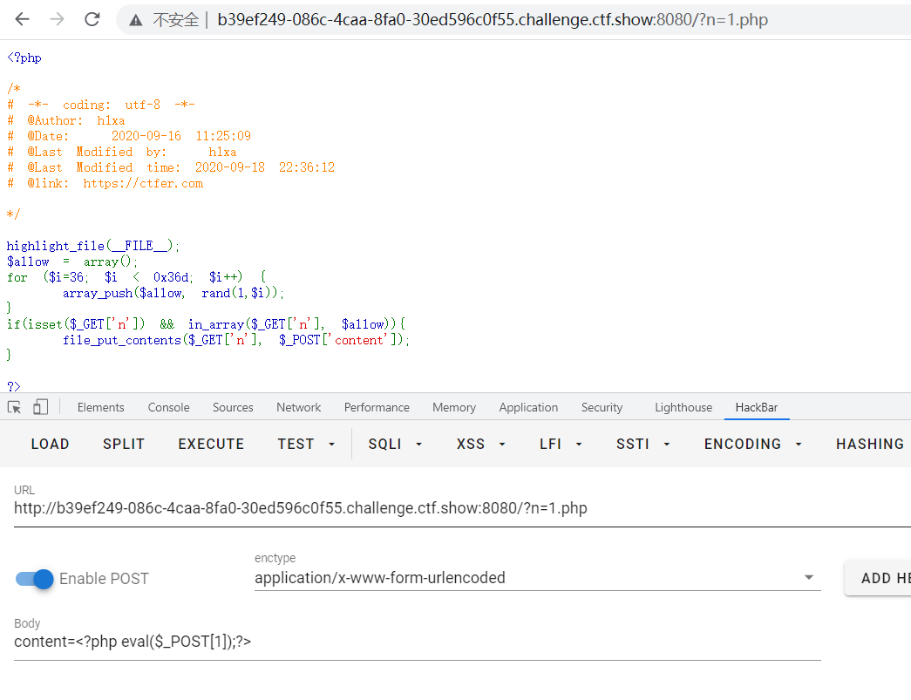
Task: Click the browser address bar URL
Action: 492,20
